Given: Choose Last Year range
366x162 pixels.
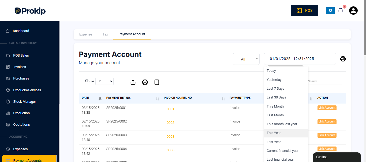Looking at the screenshot, I should coord(286,142).
